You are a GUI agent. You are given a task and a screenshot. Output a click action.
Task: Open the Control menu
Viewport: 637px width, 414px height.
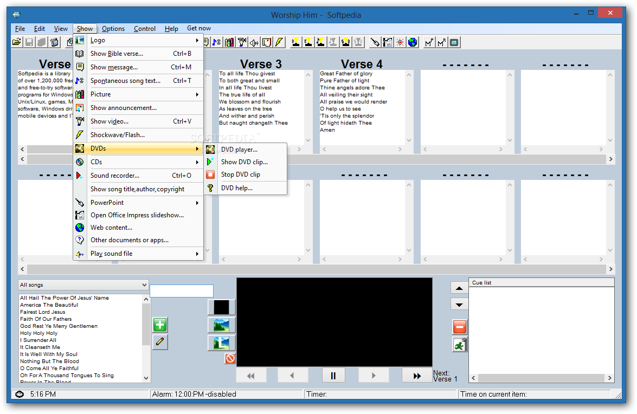click(x=145, y=28)
